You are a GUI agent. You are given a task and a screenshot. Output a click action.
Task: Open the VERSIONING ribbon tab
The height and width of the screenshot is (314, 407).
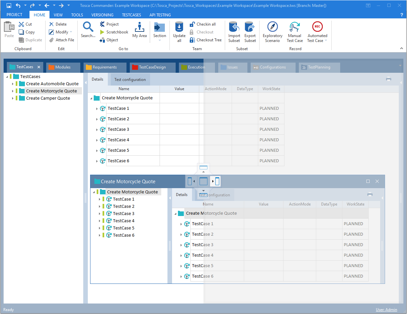(x=102, y=15)
